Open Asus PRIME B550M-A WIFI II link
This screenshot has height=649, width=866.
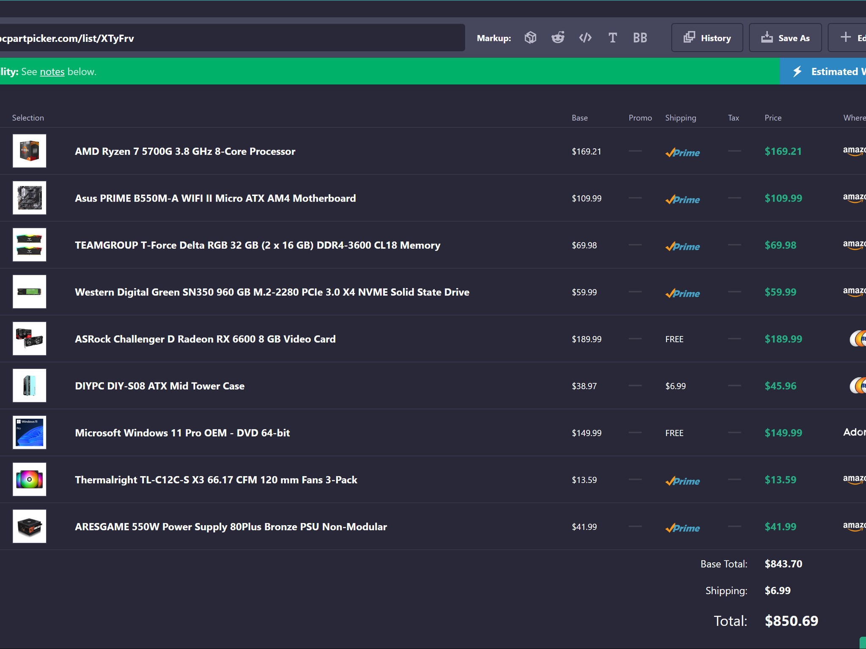pyautogui.click(x=215, y=198)
